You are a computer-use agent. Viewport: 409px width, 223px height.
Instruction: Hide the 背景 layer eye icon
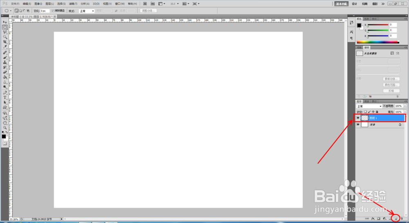[358, 125]
